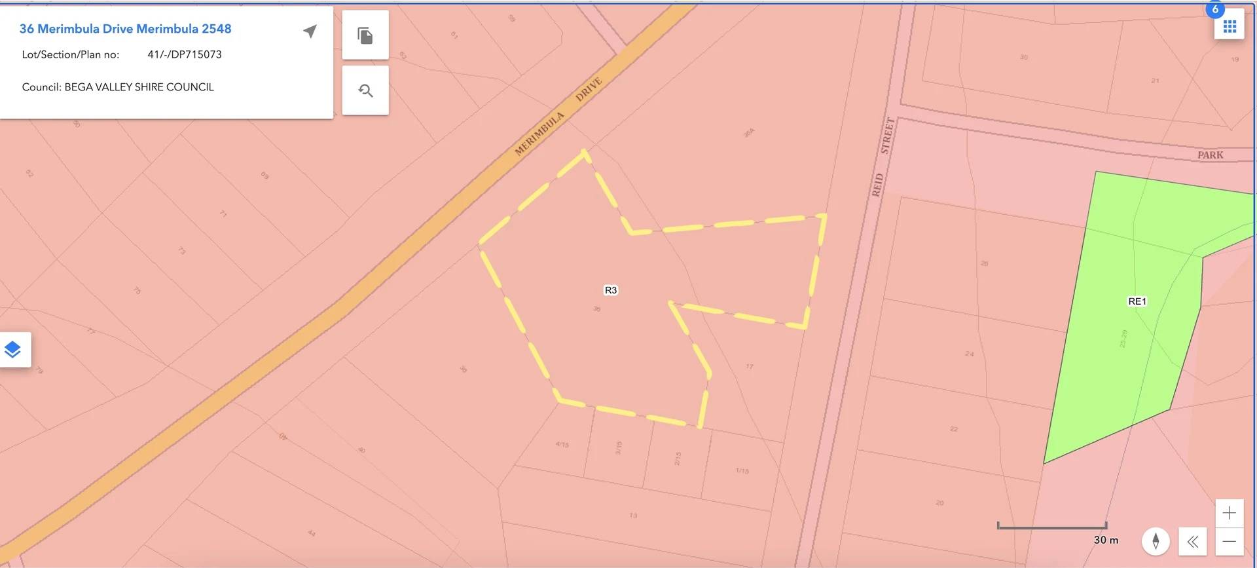Zoom in with the plus button
The width and height of the screenshot is (1257, 568).
[1229, 513]
